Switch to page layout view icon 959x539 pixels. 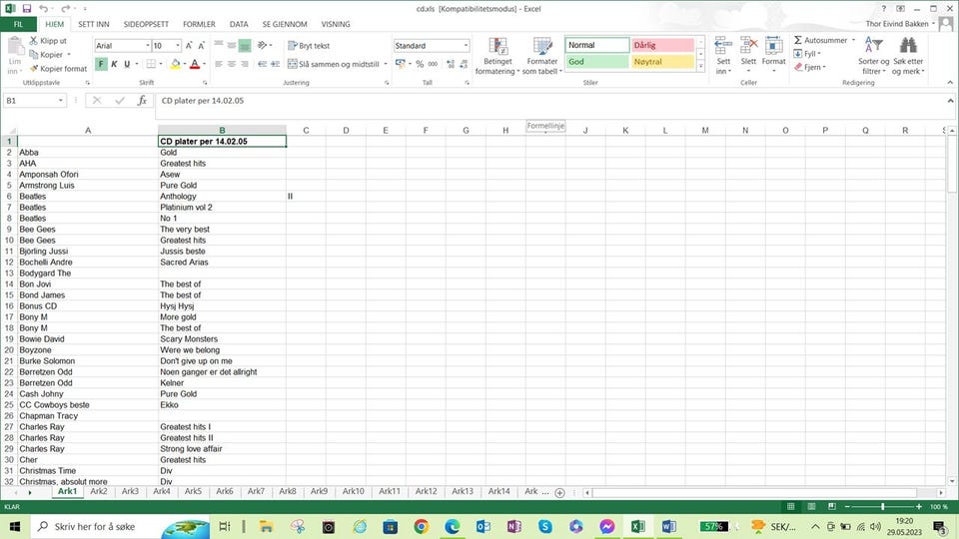pos(811,507)
